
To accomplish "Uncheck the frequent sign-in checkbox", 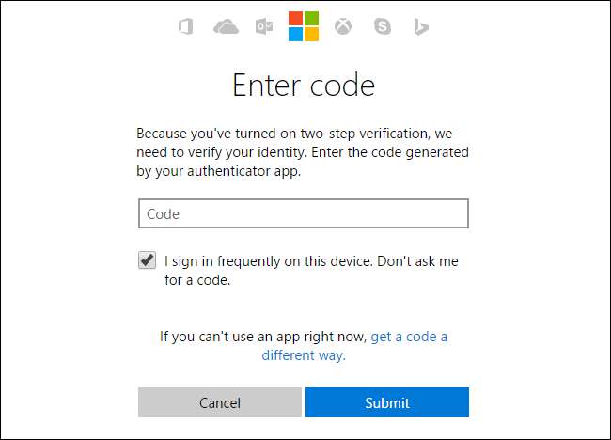I will pyautogui.click(x=148, y=260).
